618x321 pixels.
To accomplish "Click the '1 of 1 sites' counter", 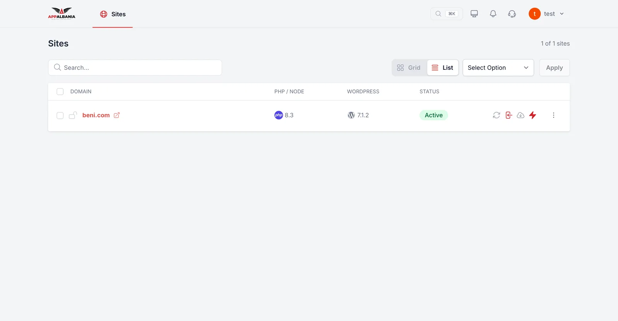I will [x=555, y=44].
